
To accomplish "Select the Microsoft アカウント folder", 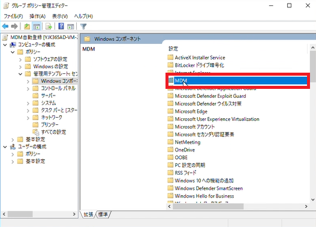I will tap(194, 127).
